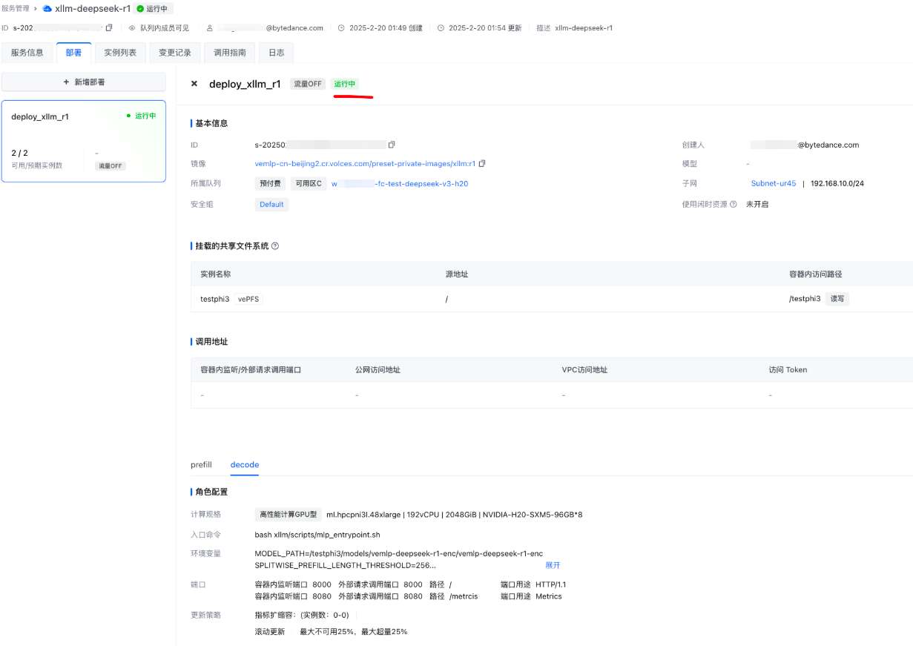Screen dimensions: 913x646
Task: Click the eye visibility icon near 队列内成员可见
Action: pyautogui.click(x=132, y=28)
